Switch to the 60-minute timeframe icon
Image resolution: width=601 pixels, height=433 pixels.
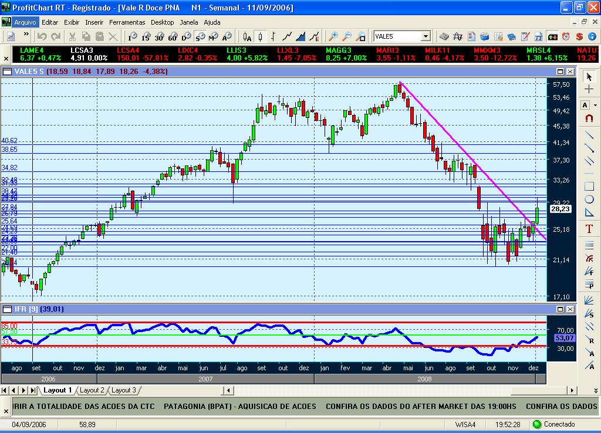tap(173, 37)
